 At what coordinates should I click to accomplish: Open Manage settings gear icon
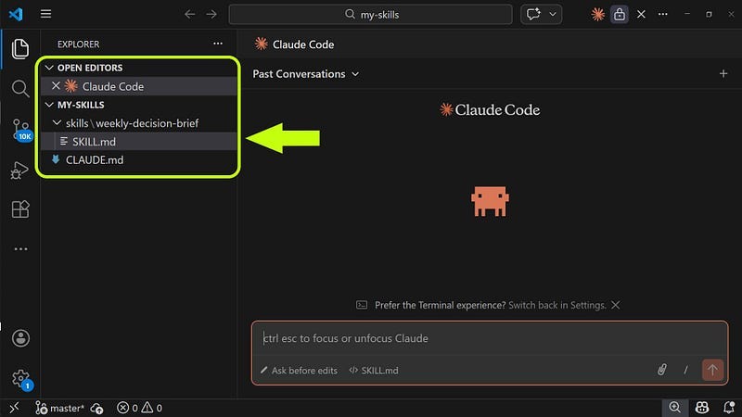21,379
